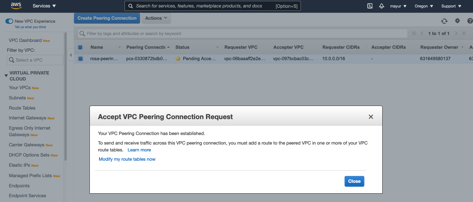This screenshot has height=202, width=473.
Task: Collapse the Virtual Private Cloud section
Action: coord(6,76)
